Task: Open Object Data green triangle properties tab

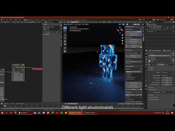Action: (146, 83)
